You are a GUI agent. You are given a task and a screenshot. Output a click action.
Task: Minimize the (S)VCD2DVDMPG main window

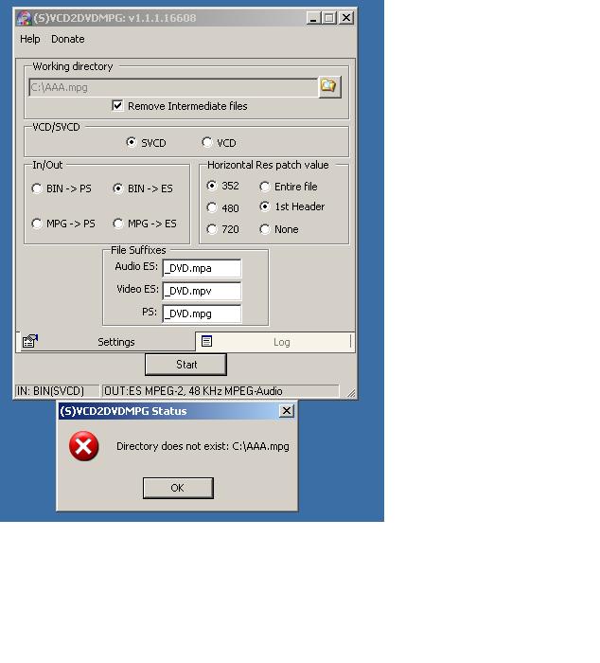pos(313,18)
